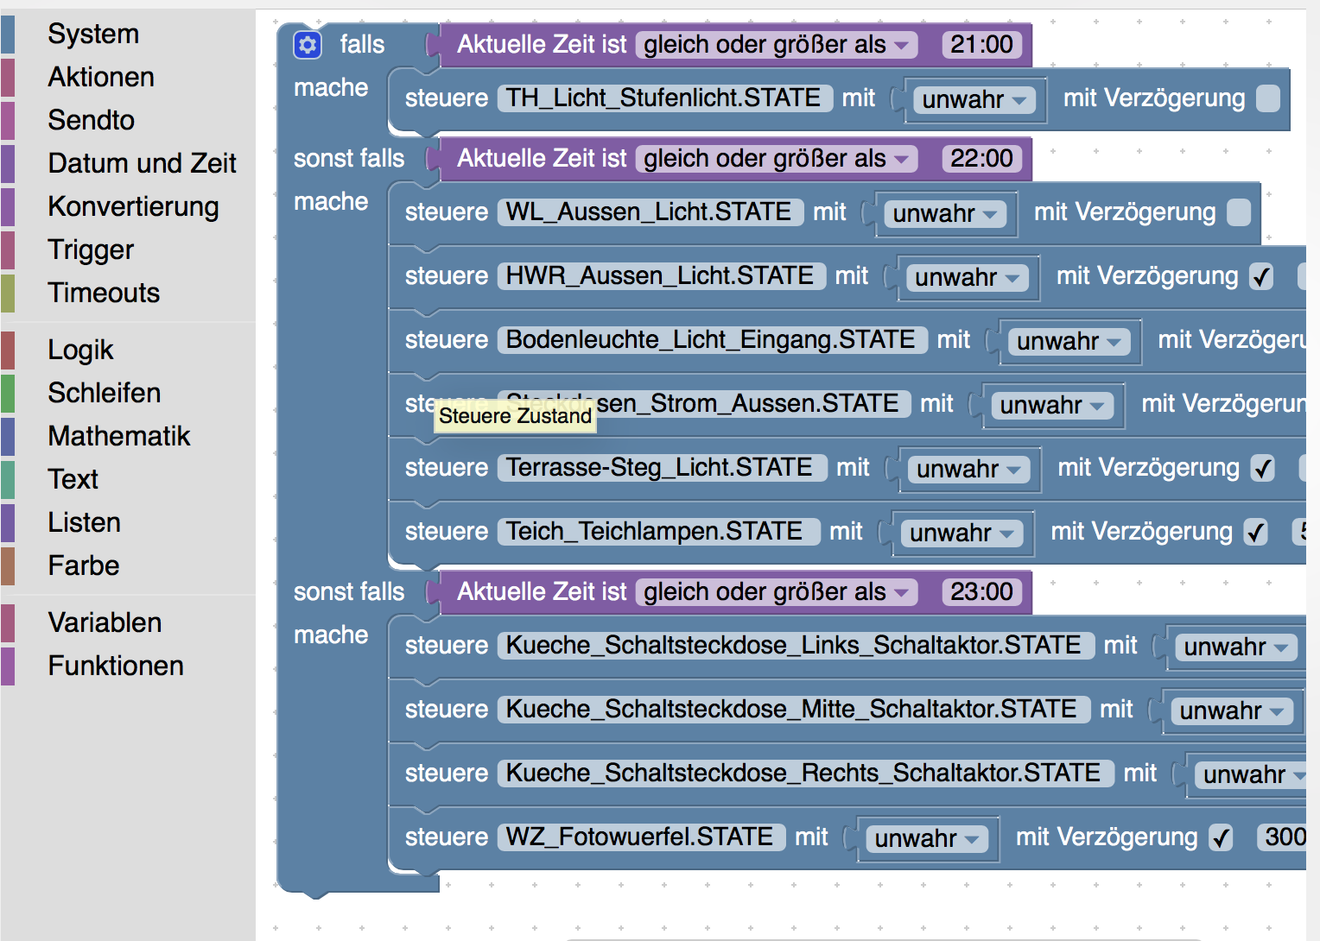1320x941 pixels.
Task: Click "steuere" label before Teich_Teichlampen.STATE
Action: tap(447, 531)
